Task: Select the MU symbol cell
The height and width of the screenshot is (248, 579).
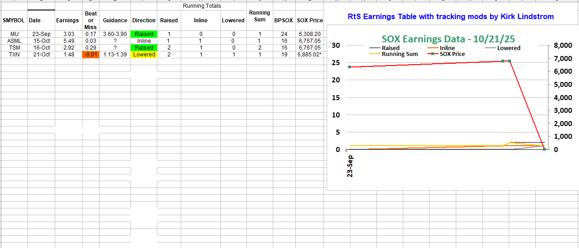Action: click(x=14, y=34)
